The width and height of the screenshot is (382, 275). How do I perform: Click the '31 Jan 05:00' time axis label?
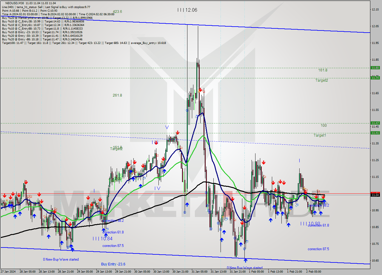coord(199,272)
